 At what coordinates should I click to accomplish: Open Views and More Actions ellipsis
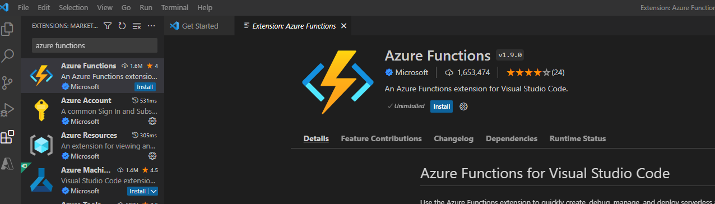click(x=151, y=26)
